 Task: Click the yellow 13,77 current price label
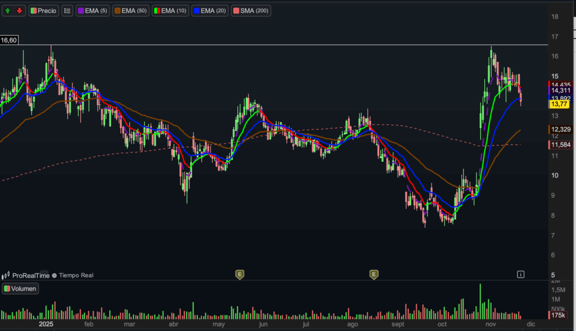tap(559, 104)
